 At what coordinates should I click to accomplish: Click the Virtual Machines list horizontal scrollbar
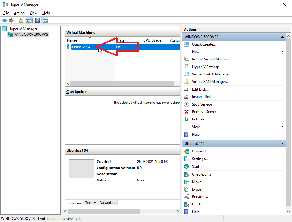(x=122, y=84)
